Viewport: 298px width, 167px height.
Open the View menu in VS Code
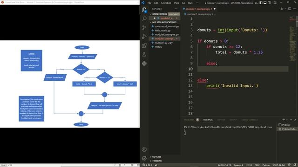coord(176,3)
